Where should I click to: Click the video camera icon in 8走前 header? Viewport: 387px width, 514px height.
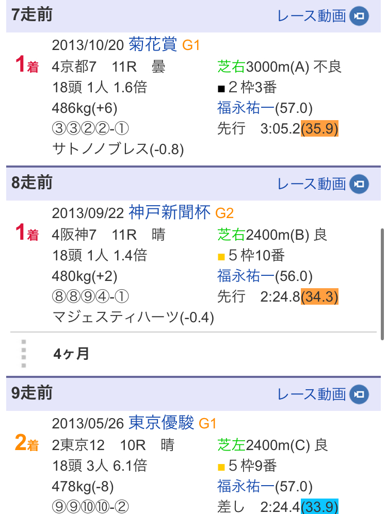pyautogui.click(x=359, y=184)
